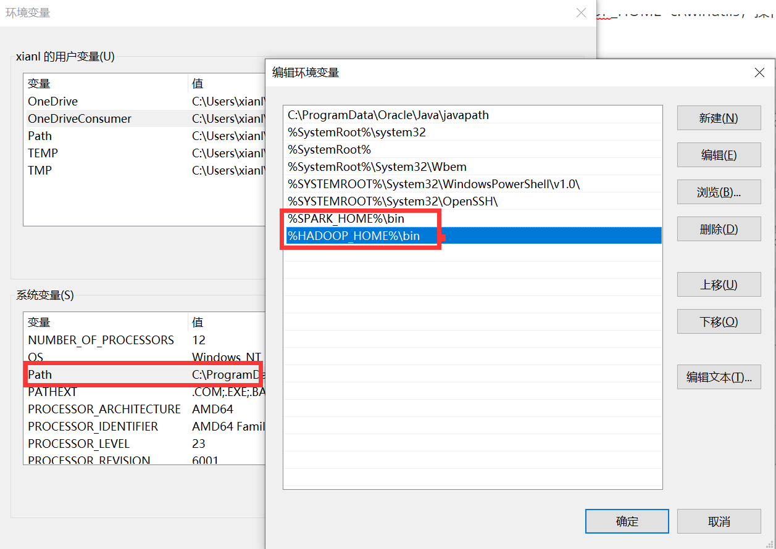Select NUMBER_OF_PROCESSORS system variable
The width and height of the screenshot is (776, 549).
144,340
